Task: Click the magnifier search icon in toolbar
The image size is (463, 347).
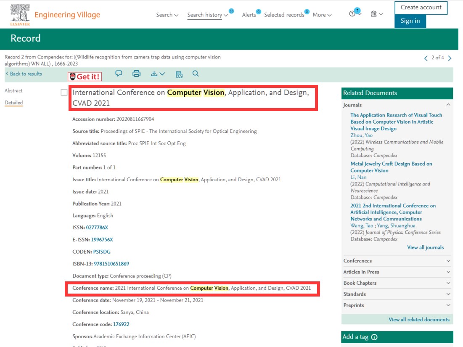Action: coord(196,74)
